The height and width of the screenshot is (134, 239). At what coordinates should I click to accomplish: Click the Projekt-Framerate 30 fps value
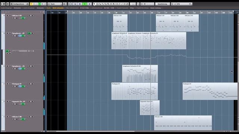click(x=132, y=8)
